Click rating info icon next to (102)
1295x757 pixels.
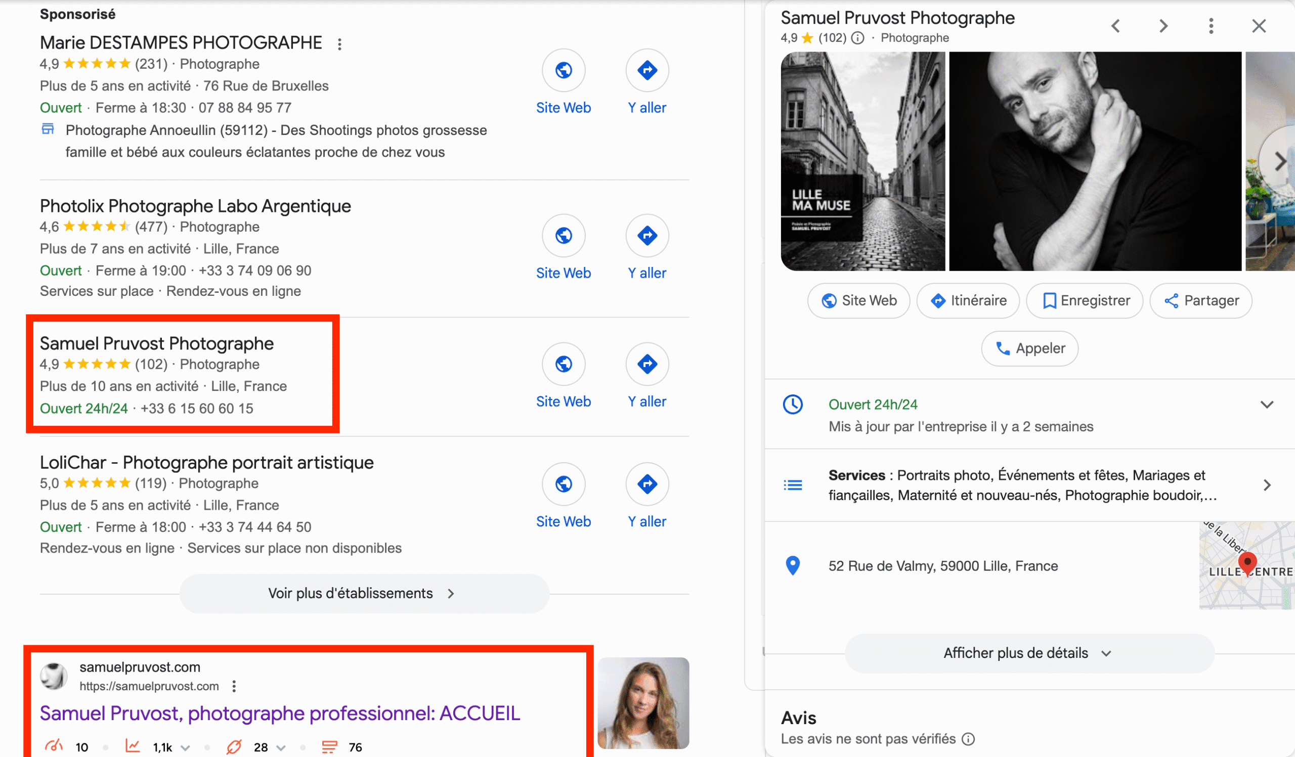[857, 38]
